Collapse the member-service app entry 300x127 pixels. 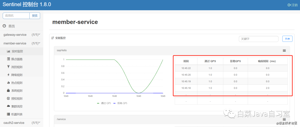(x=21, y=43)
